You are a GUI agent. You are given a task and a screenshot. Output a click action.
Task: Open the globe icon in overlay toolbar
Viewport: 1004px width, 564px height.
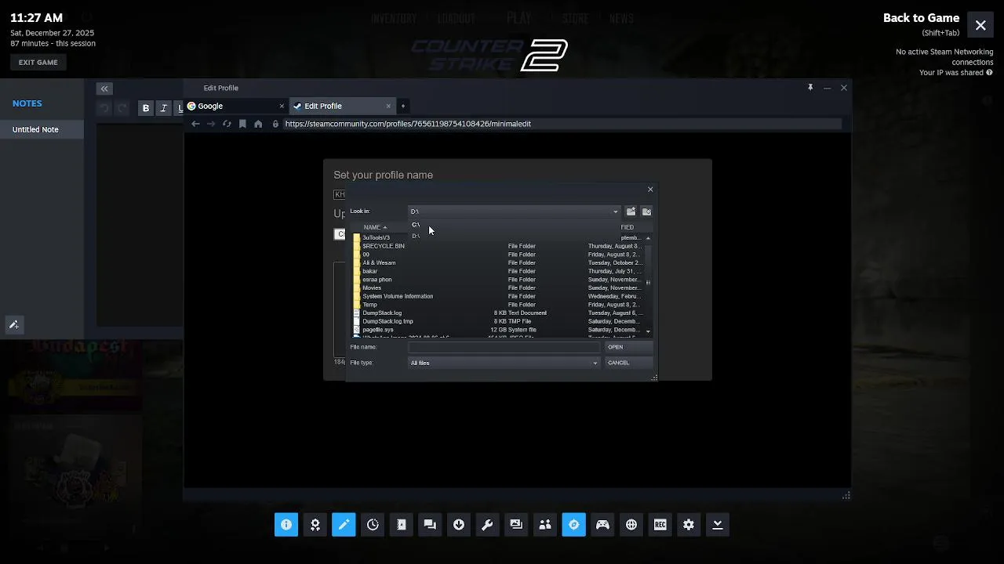click(x=631, y=525)
